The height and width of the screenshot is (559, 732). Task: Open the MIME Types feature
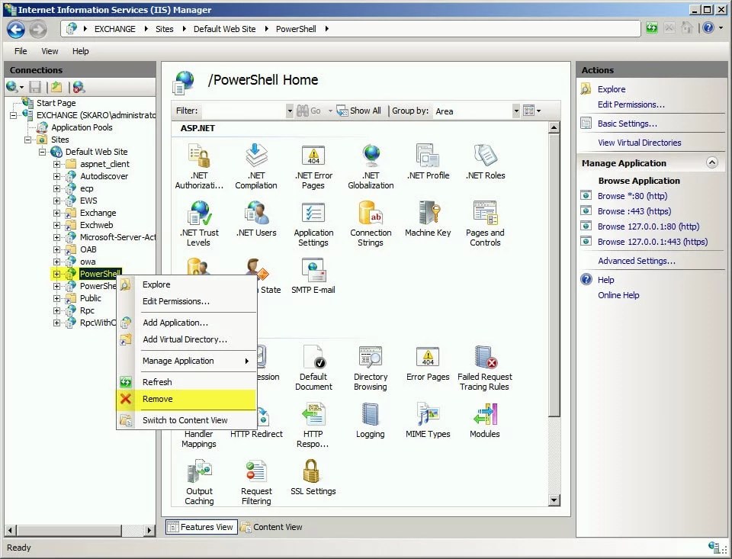click(428, 420)
